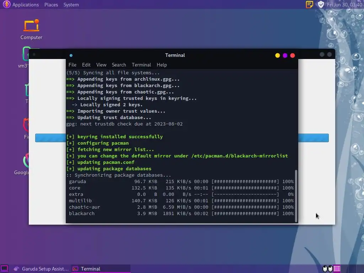Click the show desktop icon in taskbar
Image resolution: width=364 pixels, height=273 pixels.
[x=4, y=269]
